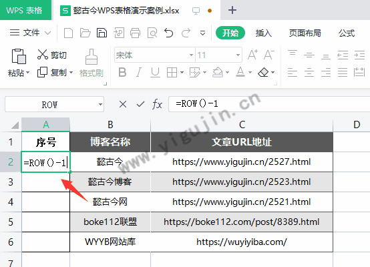Screen dimensions: 370x267
Task: Click the Export to PDF icon
Action: tap(119, 33)
